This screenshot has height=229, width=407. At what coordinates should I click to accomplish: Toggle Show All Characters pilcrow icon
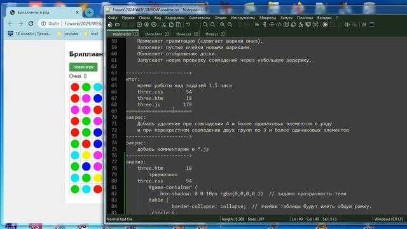point(265,25)
